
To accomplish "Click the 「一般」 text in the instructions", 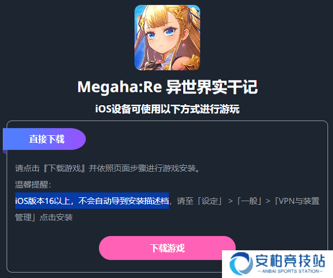I will tap(249, 201).
